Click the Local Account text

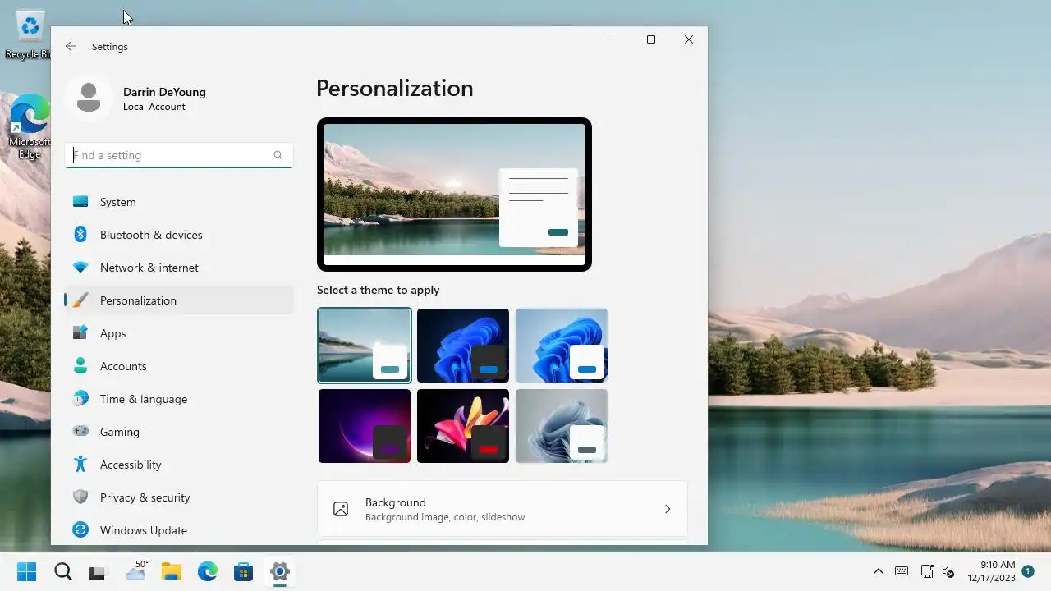[x=154, y=107]
